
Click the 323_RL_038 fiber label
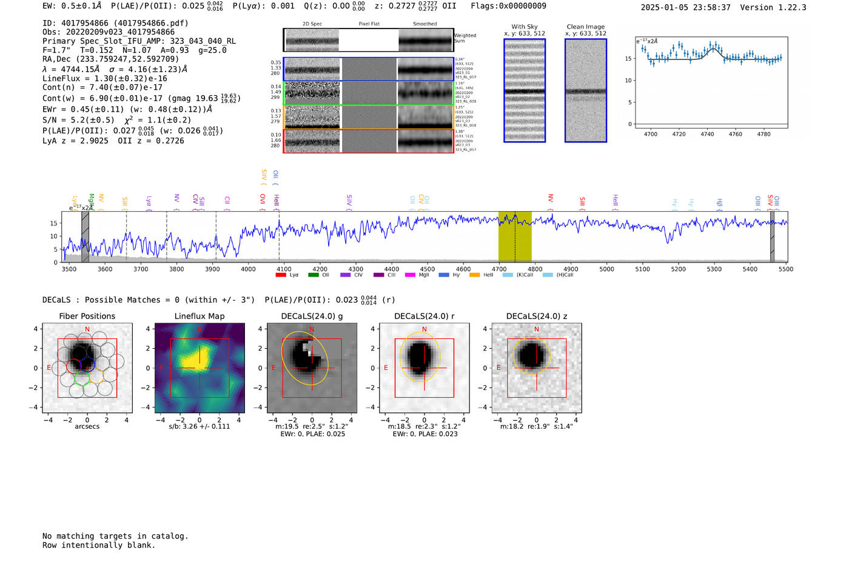466,101
